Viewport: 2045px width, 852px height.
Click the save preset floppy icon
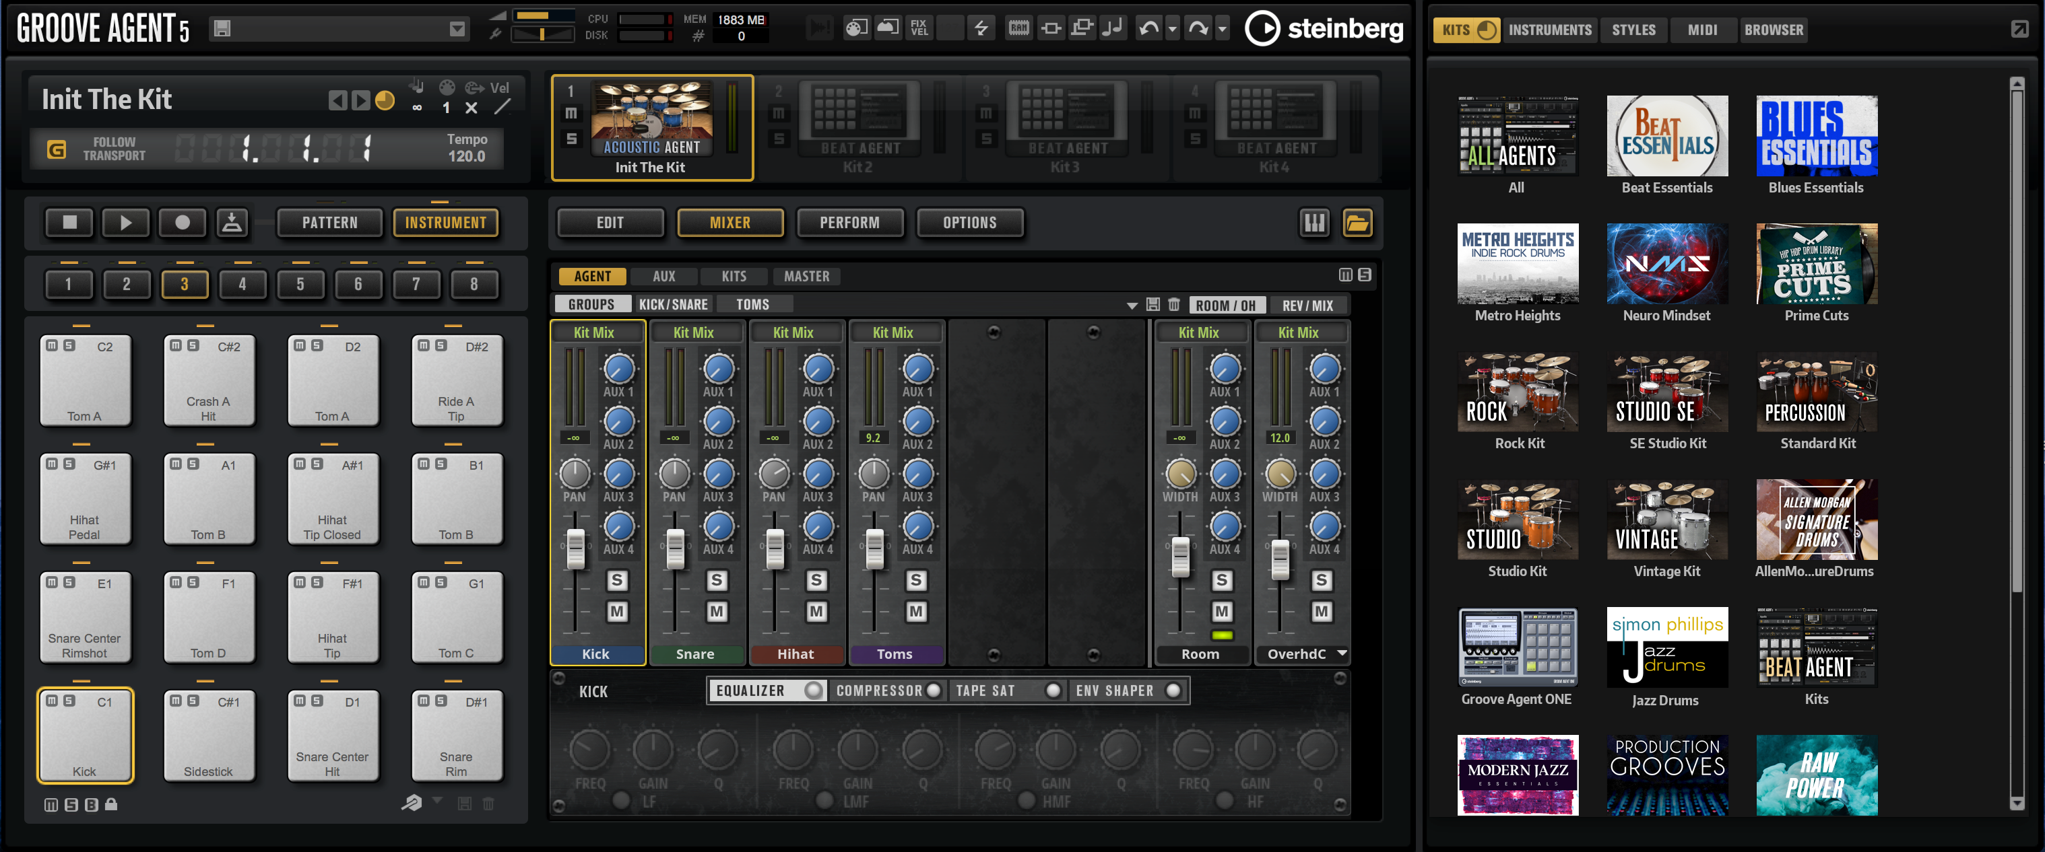tap(222, 30)
